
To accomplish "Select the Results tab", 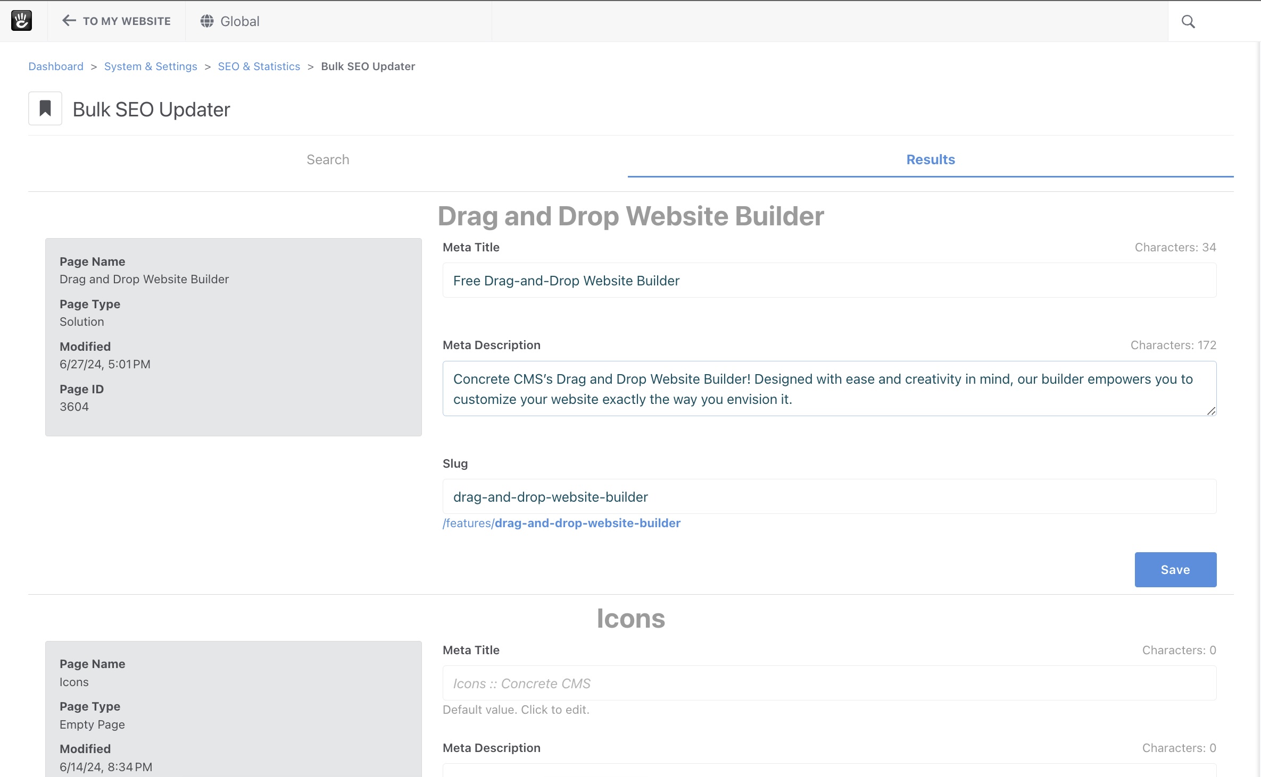I will [930, 159].
